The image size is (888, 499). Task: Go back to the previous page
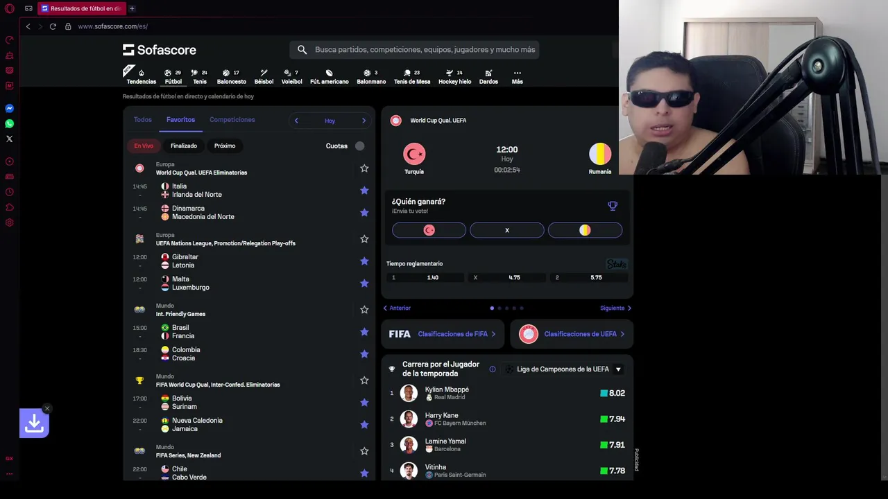[x=28, y=26]
